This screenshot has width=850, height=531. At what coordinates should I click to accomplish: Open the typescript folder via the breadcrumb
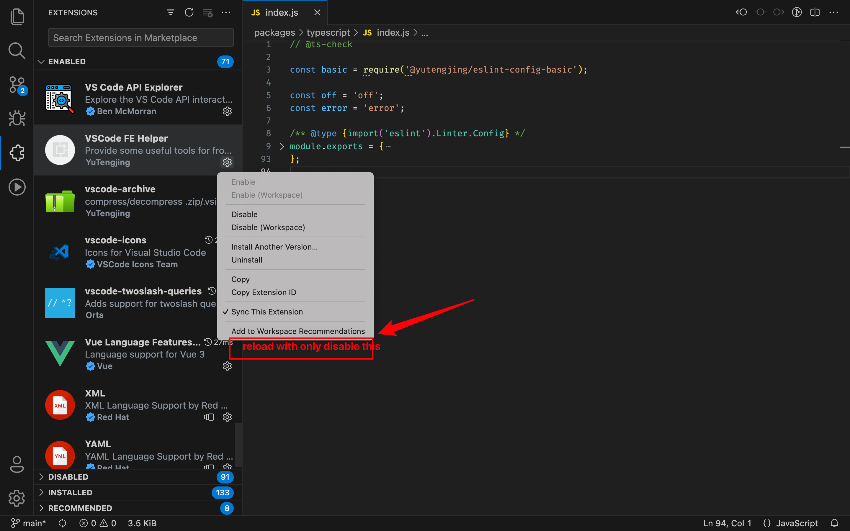(x=328, y=32)
